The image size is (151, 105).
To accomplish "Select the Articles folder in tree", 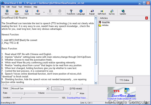I will click(x=105, y=25).
